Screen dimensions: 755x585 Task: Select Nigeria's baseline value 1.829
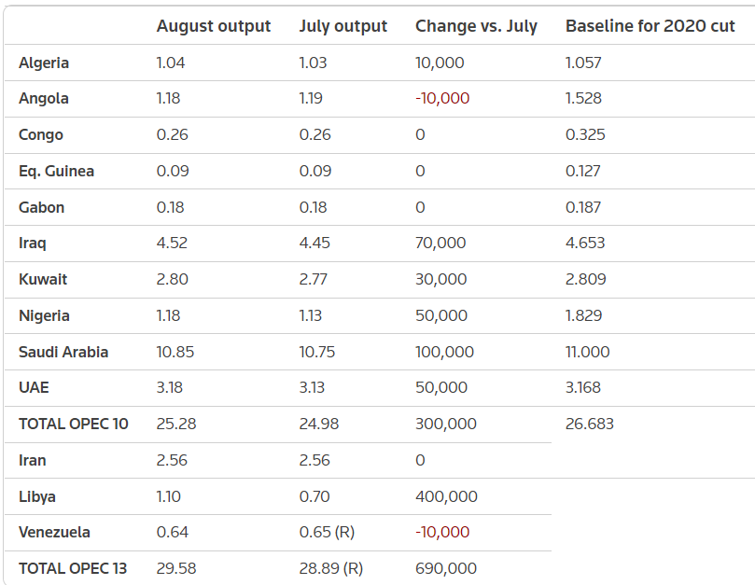(585, 315)
